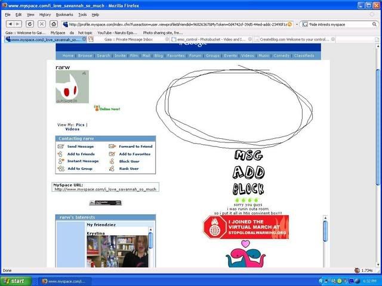This screenshot has height=286, width=382.
Task: Click the Add to Group icon
Action: [x=61, y=169]
